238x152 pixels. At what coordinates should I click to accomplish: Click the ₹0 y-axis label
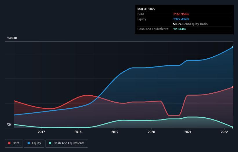[9, 125]
